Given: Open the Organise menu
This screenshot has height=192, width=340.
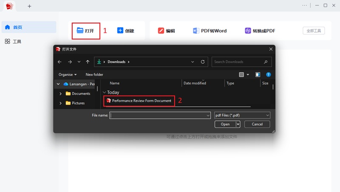Looking at the screenshot, I should pos(68,74).
